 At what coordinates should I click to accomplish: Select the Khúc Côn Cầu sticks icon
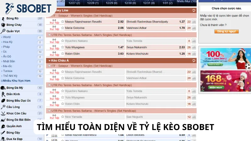(x=3, y=113)
